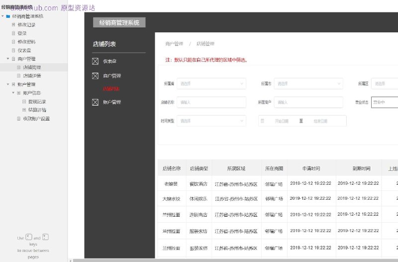Click the 店铺列表 sidebar heading
This screenshot has height=262, width=398.
104,44
